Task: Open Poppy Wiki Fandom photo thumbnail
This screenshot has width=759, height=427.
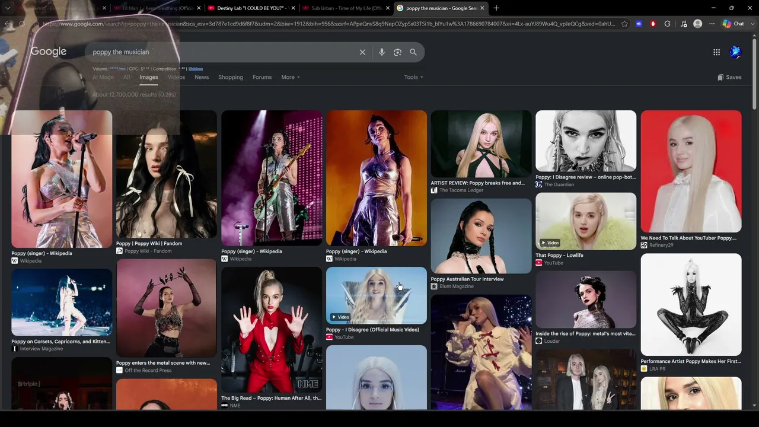Action: [167, 174]
